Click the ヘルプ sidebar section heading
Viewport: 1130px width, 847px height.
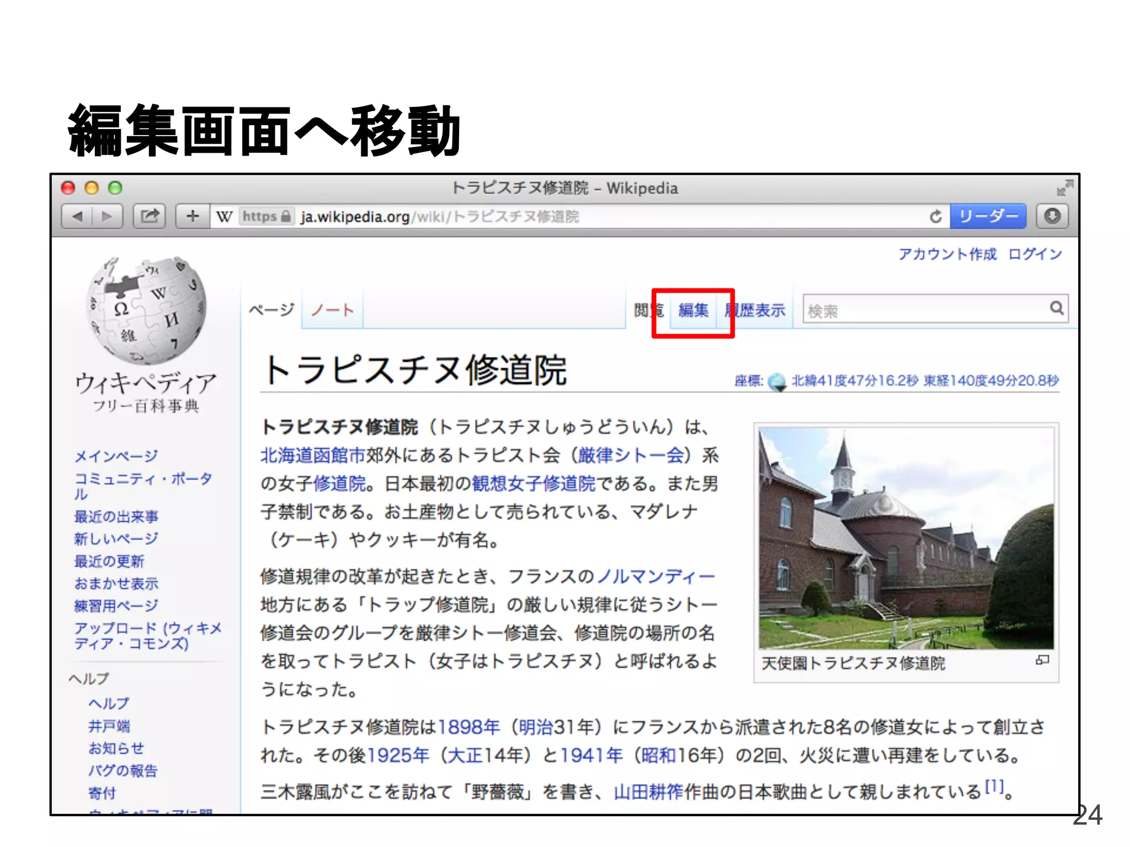tap(89, 679)
